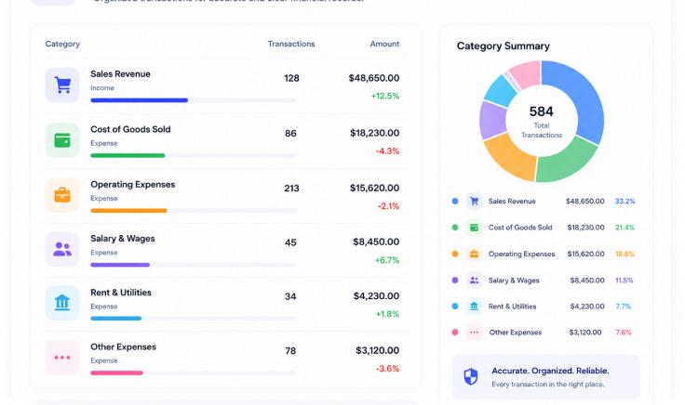
Task: Click the orange Operating Expenses progress bar
Action: click(128, 211)
